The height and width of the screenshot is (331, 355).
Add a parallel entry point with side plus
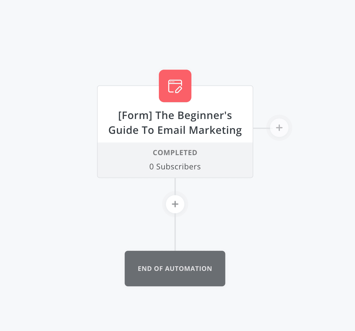279,128
